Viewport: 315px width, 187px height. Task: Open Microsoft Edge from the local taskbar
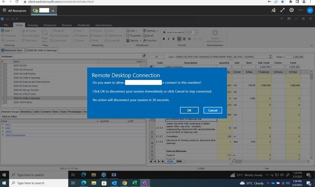pyautogui.click(x=84, y=183)
